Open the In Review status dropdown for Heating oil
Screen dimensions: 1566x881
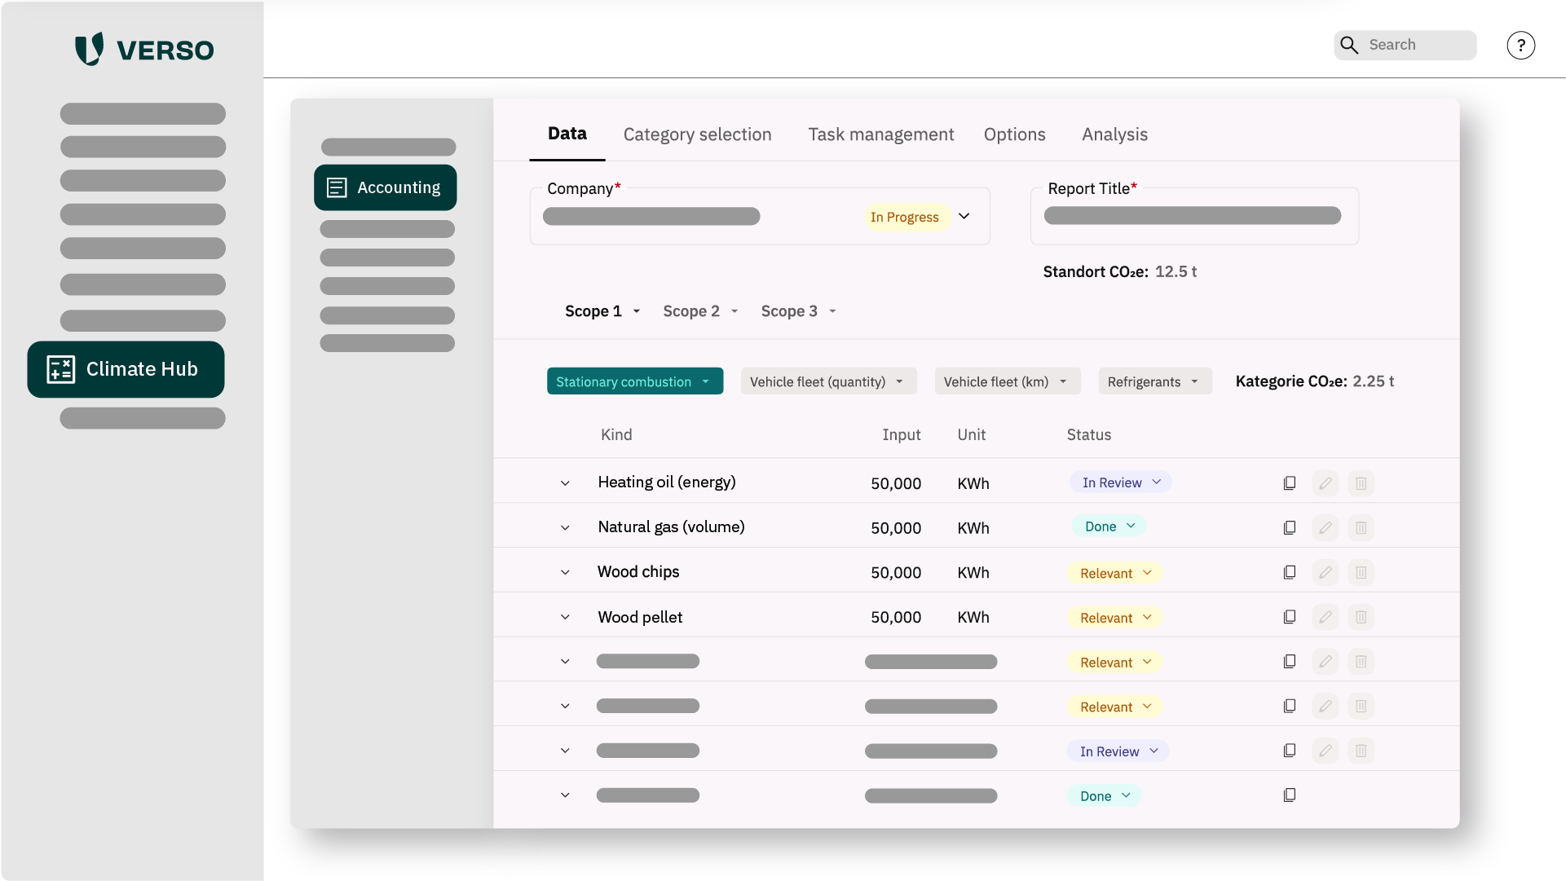click(1120, 482)
